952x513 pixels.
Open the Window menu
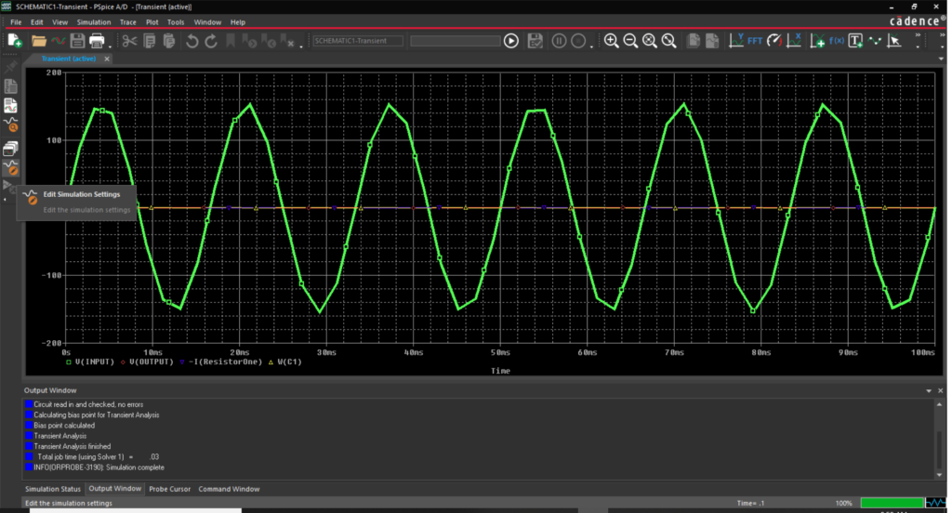[x=207, y=22]
